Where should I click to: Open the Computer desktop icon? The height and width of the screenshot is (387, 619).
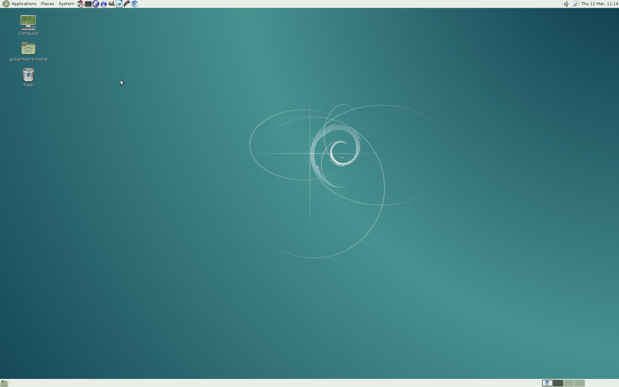28,25
